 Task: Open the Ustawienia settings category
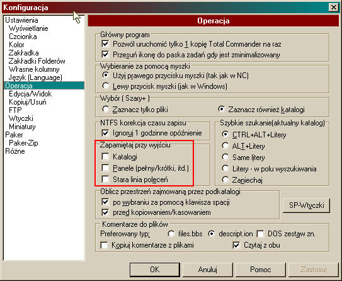21,20
